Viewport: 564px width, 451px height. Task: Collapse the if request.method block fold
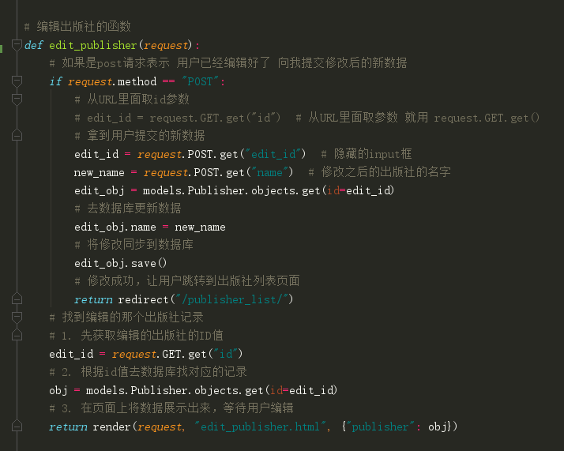coord(17,81)
